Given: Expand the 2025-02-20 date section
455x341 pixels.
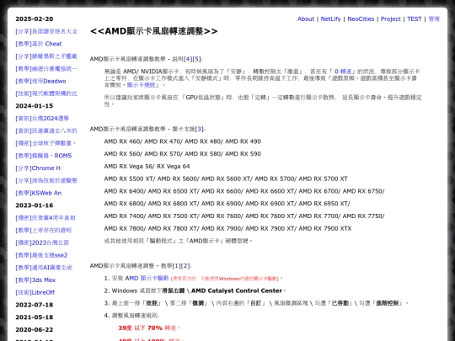Looking at the screenshot, I should (x=35, y=19).
